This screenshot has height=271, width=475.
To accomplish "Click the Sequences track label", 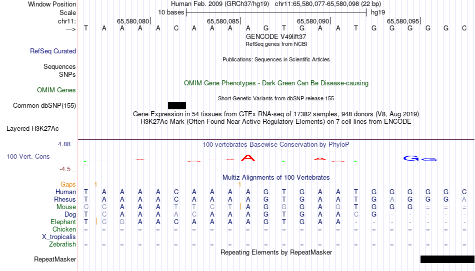I will click(59, 66).
